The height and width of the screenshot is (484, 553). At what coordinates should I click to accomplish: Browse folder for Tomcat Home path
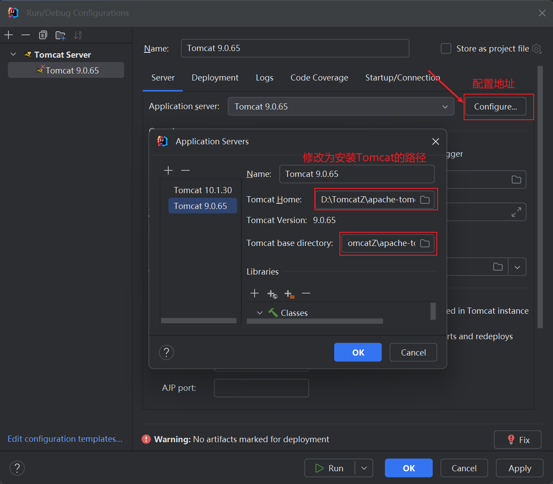point(425,200)
